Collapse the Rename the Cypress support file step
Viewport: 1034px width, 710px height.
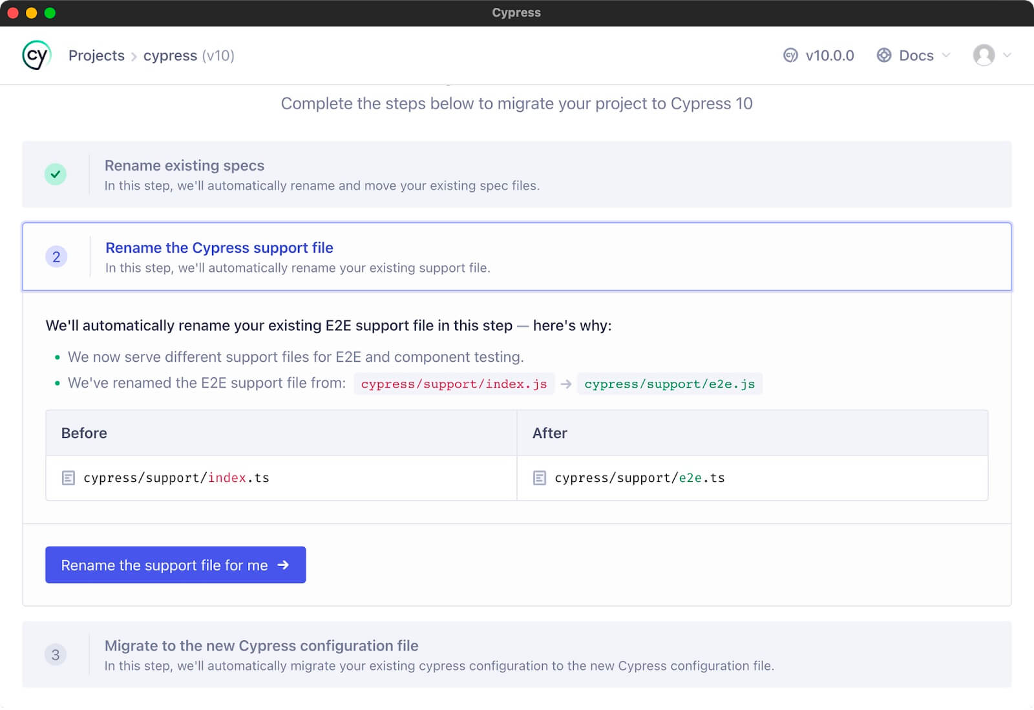coord(219,248)
